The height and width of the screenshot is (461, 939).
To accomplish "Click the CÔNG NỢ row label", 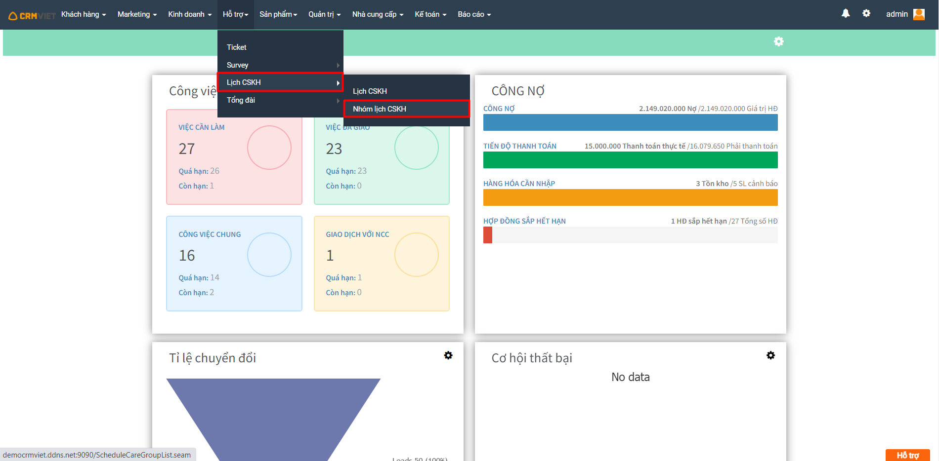I will [x=499, y=109].
